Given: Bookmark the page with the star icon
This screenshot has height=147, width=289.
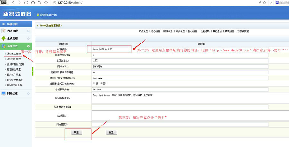Looking at the screenshot, I should click(x=46, y=3).
